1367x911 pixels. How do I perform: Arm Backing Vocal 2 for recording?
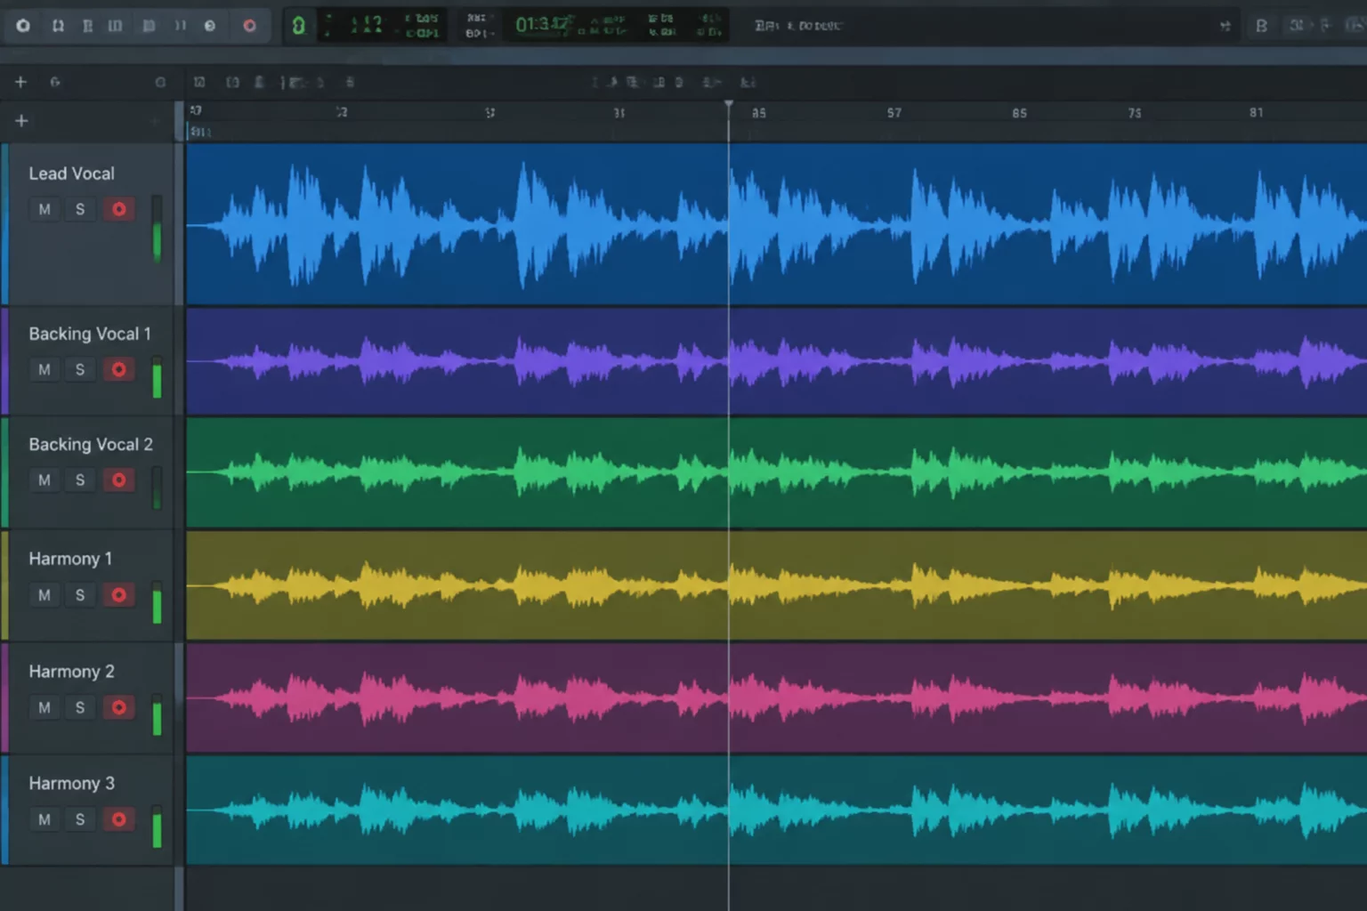(x=118, y=480)
